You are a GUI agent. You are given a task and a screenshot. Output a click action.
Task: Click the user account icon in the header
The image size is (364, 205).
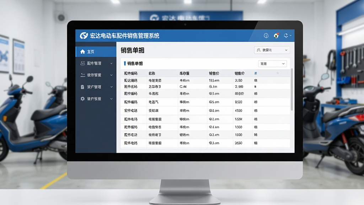286,36
